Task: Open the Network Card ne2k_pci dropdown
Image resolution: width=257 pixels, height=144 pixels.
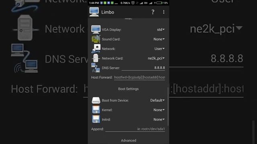Action: pos(156,58)
